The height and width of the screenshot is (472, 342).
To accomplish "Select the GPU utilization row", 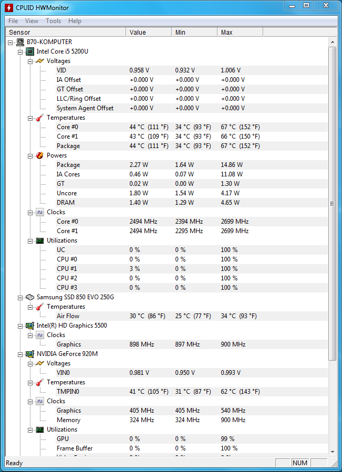I will point(192,439).
